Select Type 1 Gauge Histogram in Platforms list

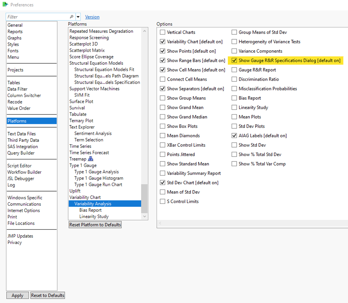click(x=99, y=178)
